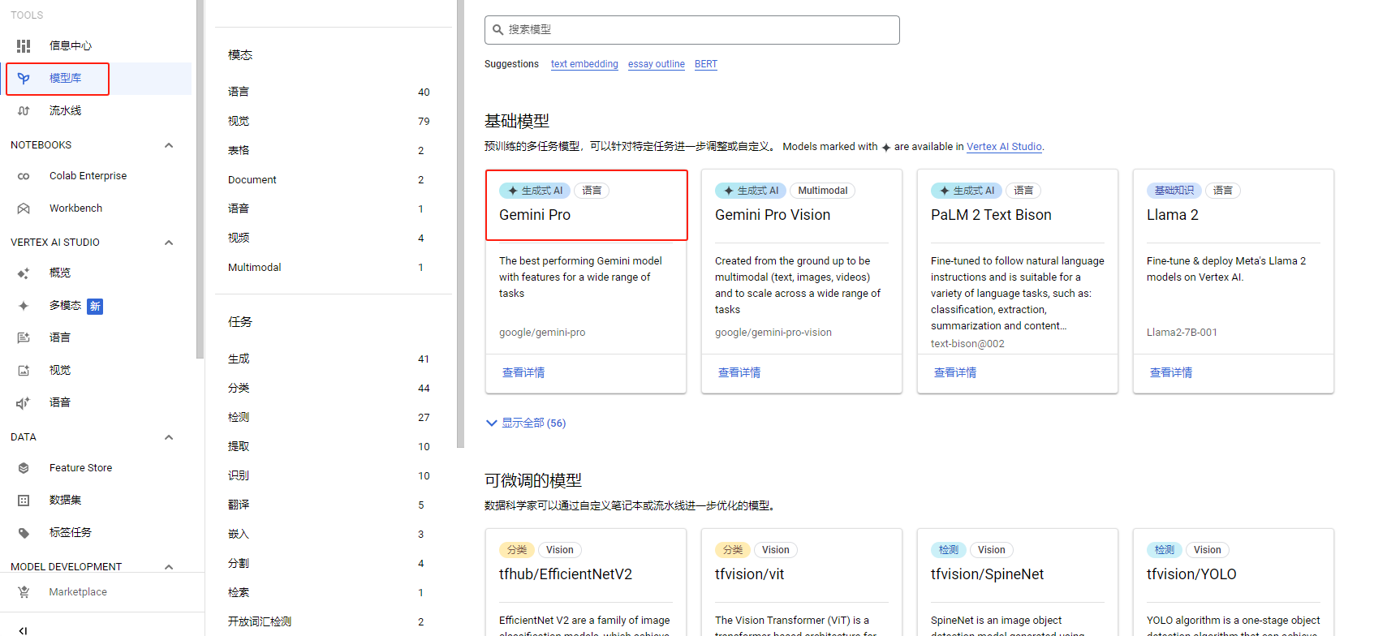
Task: Click the 数据集 datasets icon
Action: pyautogui.click(x=24, y=501)
